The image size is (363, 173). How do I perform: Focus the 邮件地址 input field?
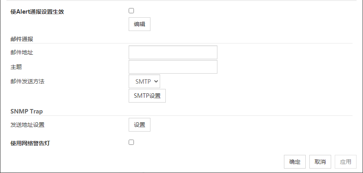173,52
